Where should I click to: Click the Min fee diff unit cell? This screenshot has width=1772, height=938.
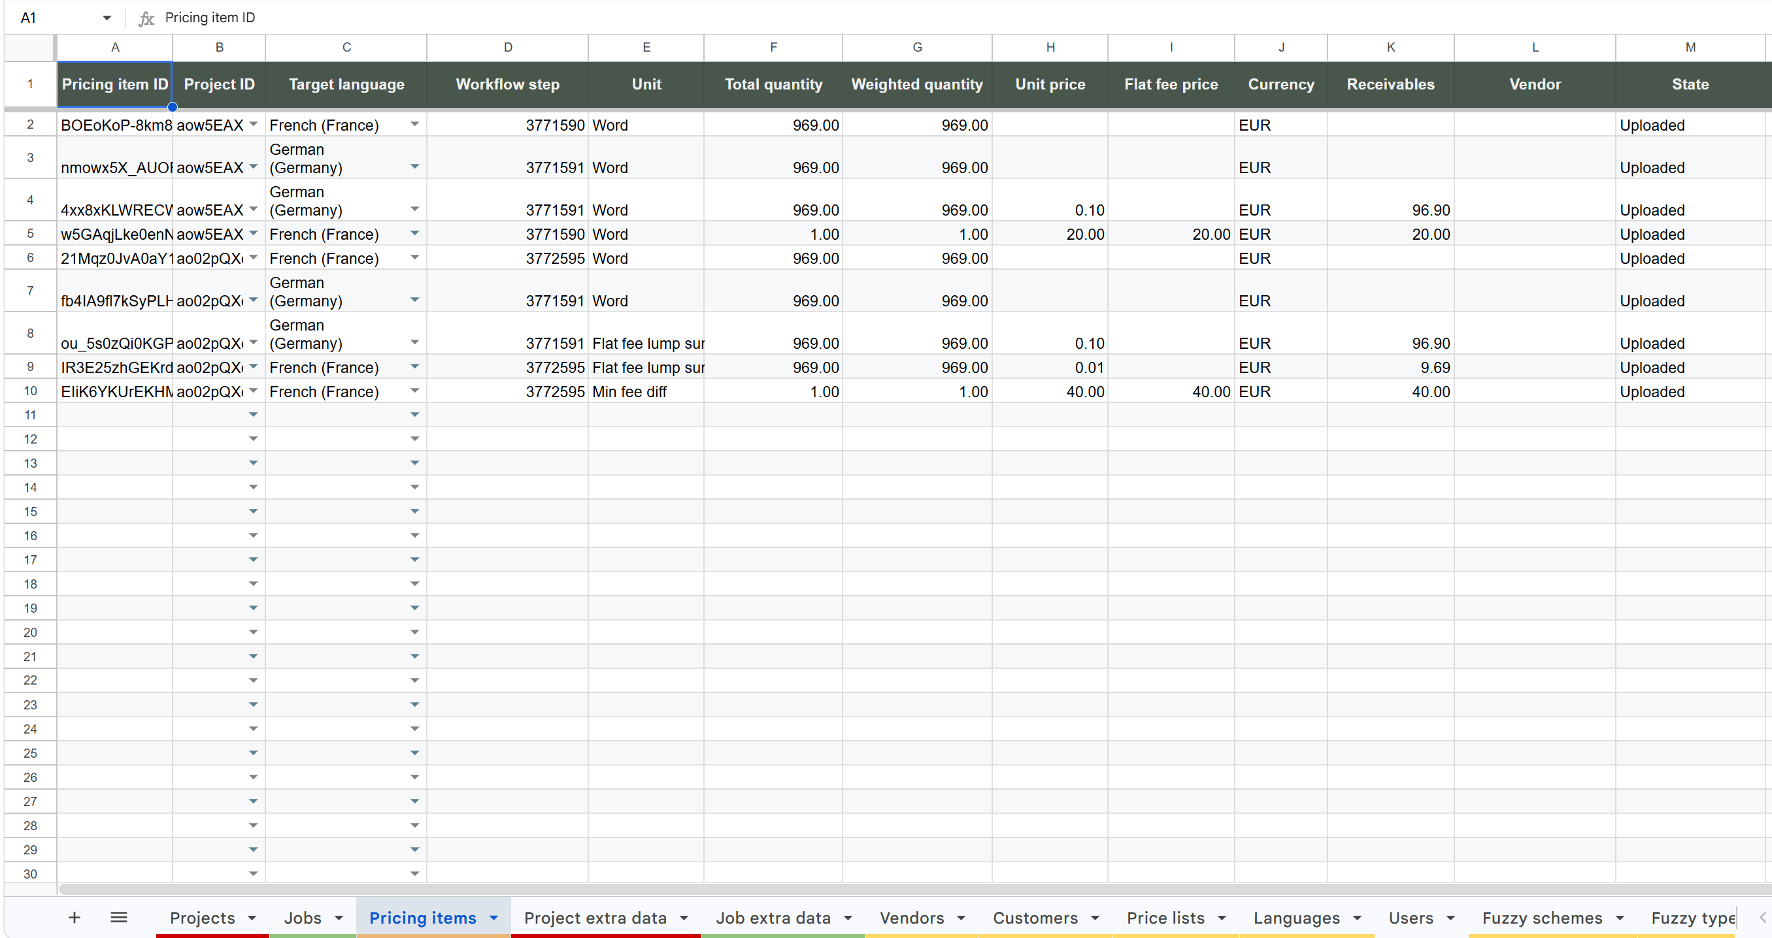[646, 392]
